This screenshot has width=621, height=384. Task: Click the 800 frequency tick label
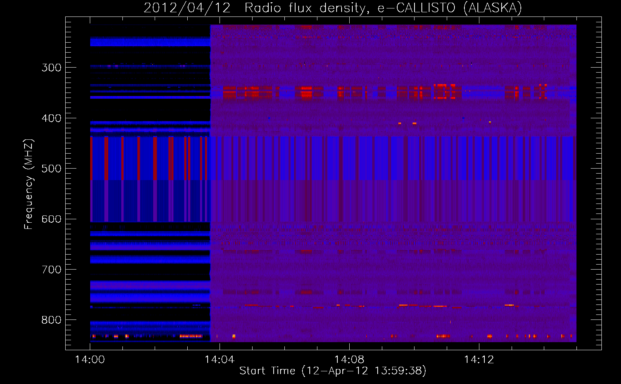tap(51, 320)
